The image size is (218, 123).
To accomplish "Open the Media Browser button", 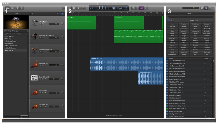I will coord(210,8).
